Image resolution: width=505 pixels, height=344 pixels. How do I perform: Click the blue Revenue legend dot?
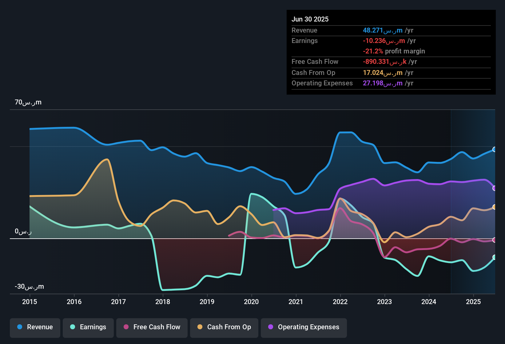[x=20, y=327]
